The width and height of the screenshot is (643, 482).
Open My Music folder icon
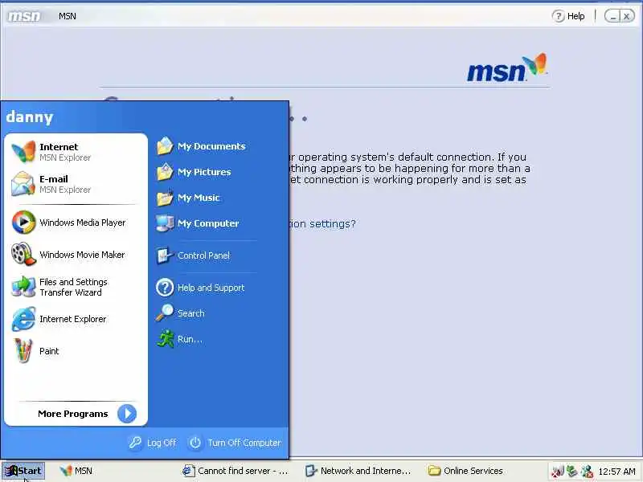coord(165,198)
